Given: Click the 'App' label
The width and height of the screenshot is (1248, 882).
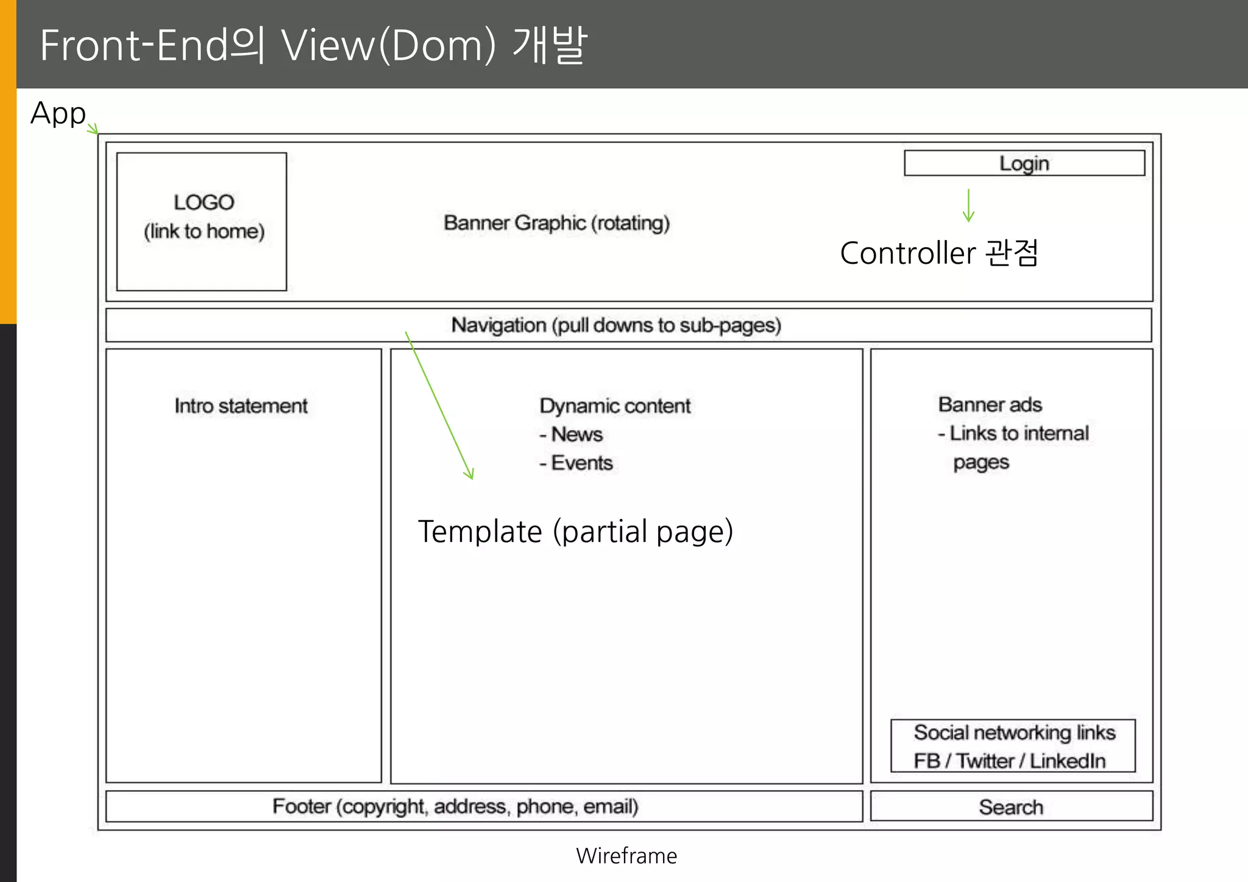Looking at the screenshot, I should tap(58, 114).
